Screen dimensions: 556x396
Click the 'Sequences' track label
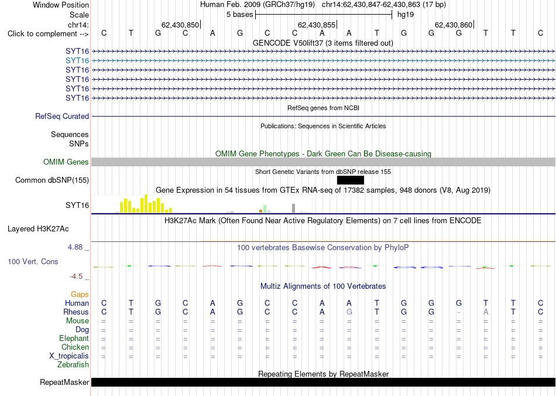pyautogui.click(x=70, y=135)
